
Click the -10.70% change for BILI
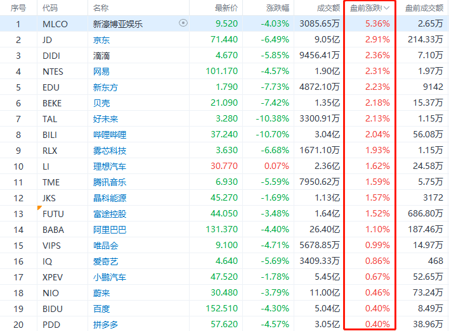tap(272, 134)
